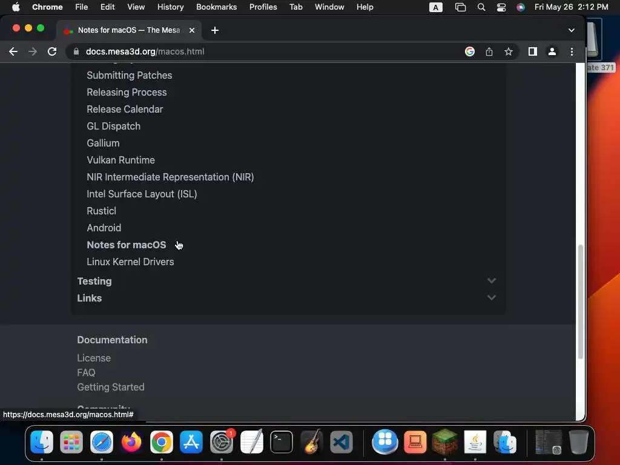
Task: Click the address bar URL
Action: (x=145, y=51)
